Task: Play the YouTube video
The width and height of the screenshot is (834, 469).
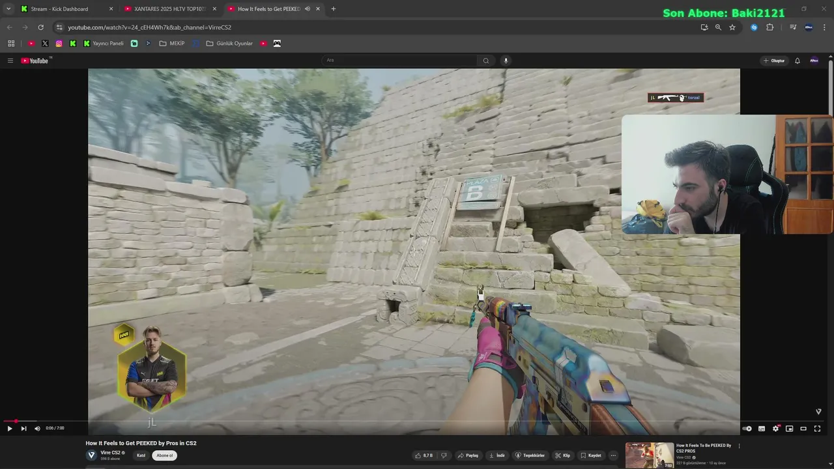Action: click(x=9, y=429)
